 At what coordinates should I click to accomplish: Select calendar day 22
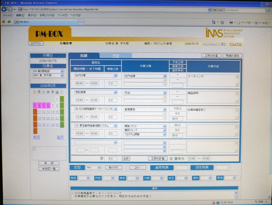click(57, 118)
